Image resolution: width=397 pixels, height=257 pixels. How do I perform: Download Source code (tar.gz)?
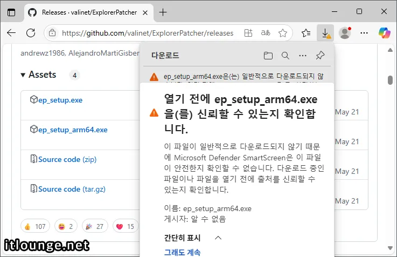pyautogui.click(x=72, y=189)
